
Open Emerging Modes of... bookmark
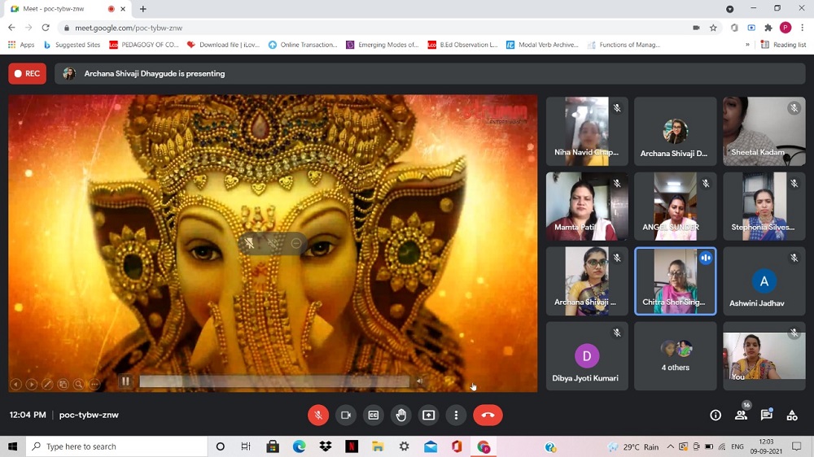coord(382,45)
